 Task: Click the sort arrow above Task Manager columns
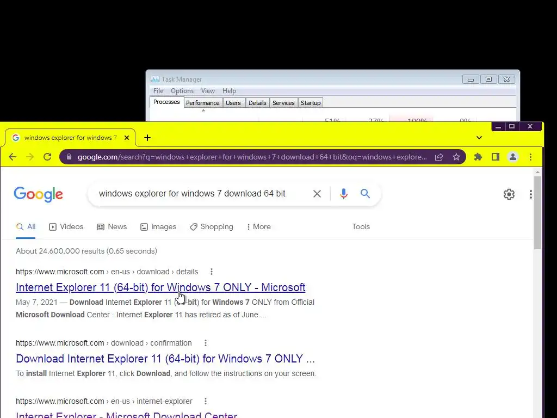click(203, 110)
